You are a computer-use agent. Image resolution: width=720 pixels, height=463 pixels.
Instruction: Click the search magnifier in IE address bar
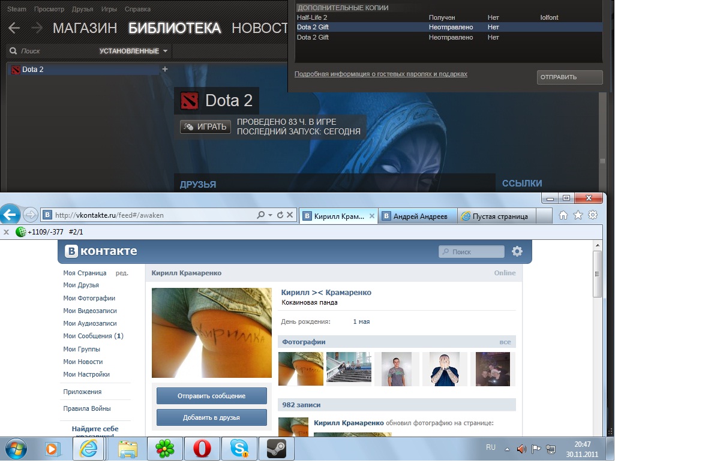tap(261, 215)
